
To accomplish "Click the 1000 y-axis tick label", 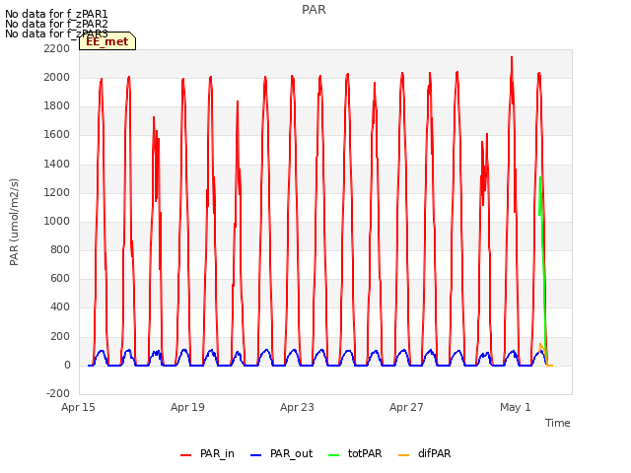I will (57, 221).
